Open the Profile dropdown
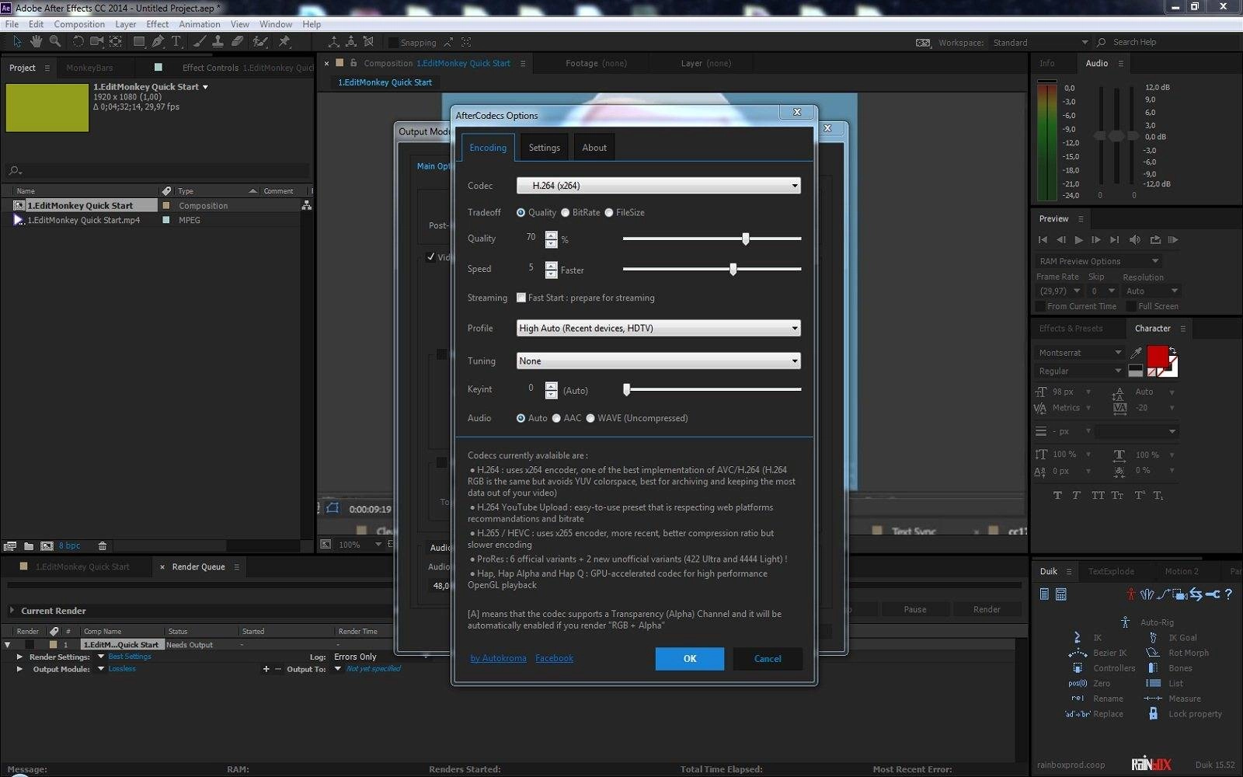The width and height of the screenshot is (1243, 777). (x=658, y=328)
